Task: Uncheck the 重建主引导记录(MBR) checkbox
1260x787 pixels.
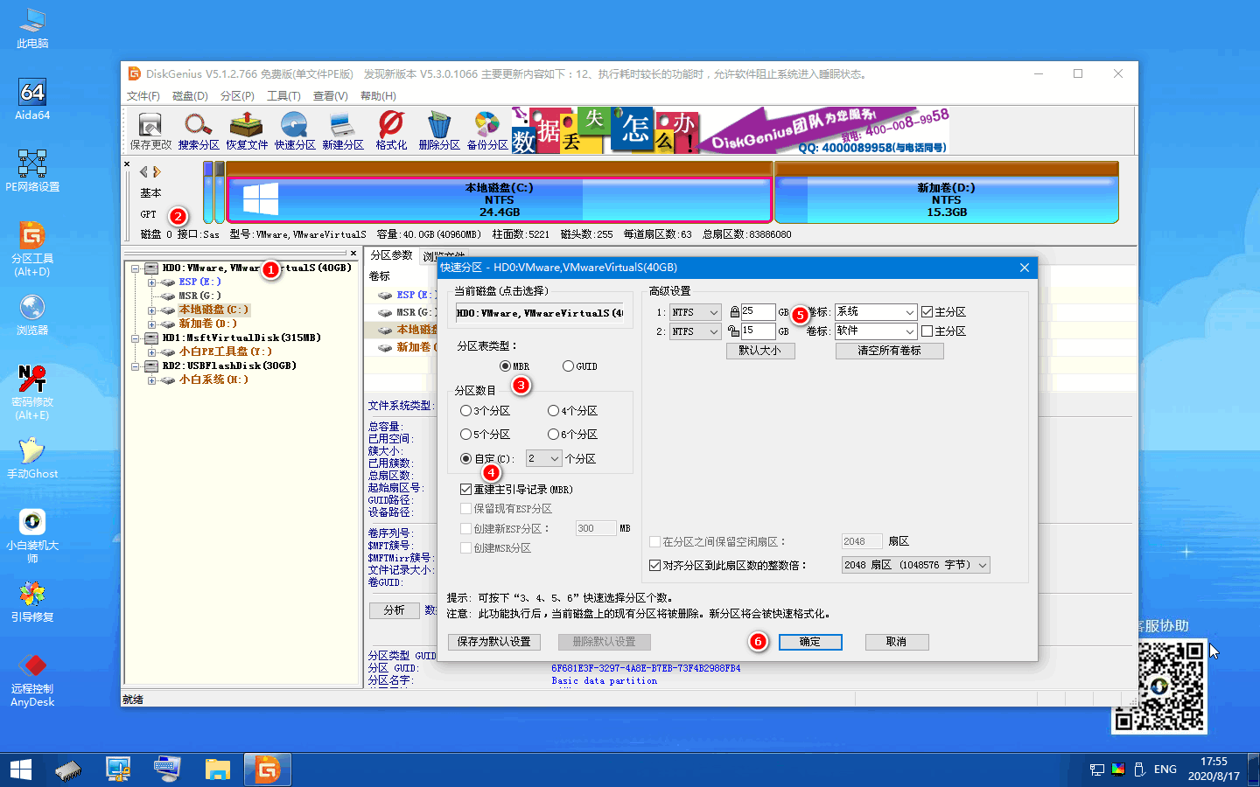Action: (x=466, y=489)
